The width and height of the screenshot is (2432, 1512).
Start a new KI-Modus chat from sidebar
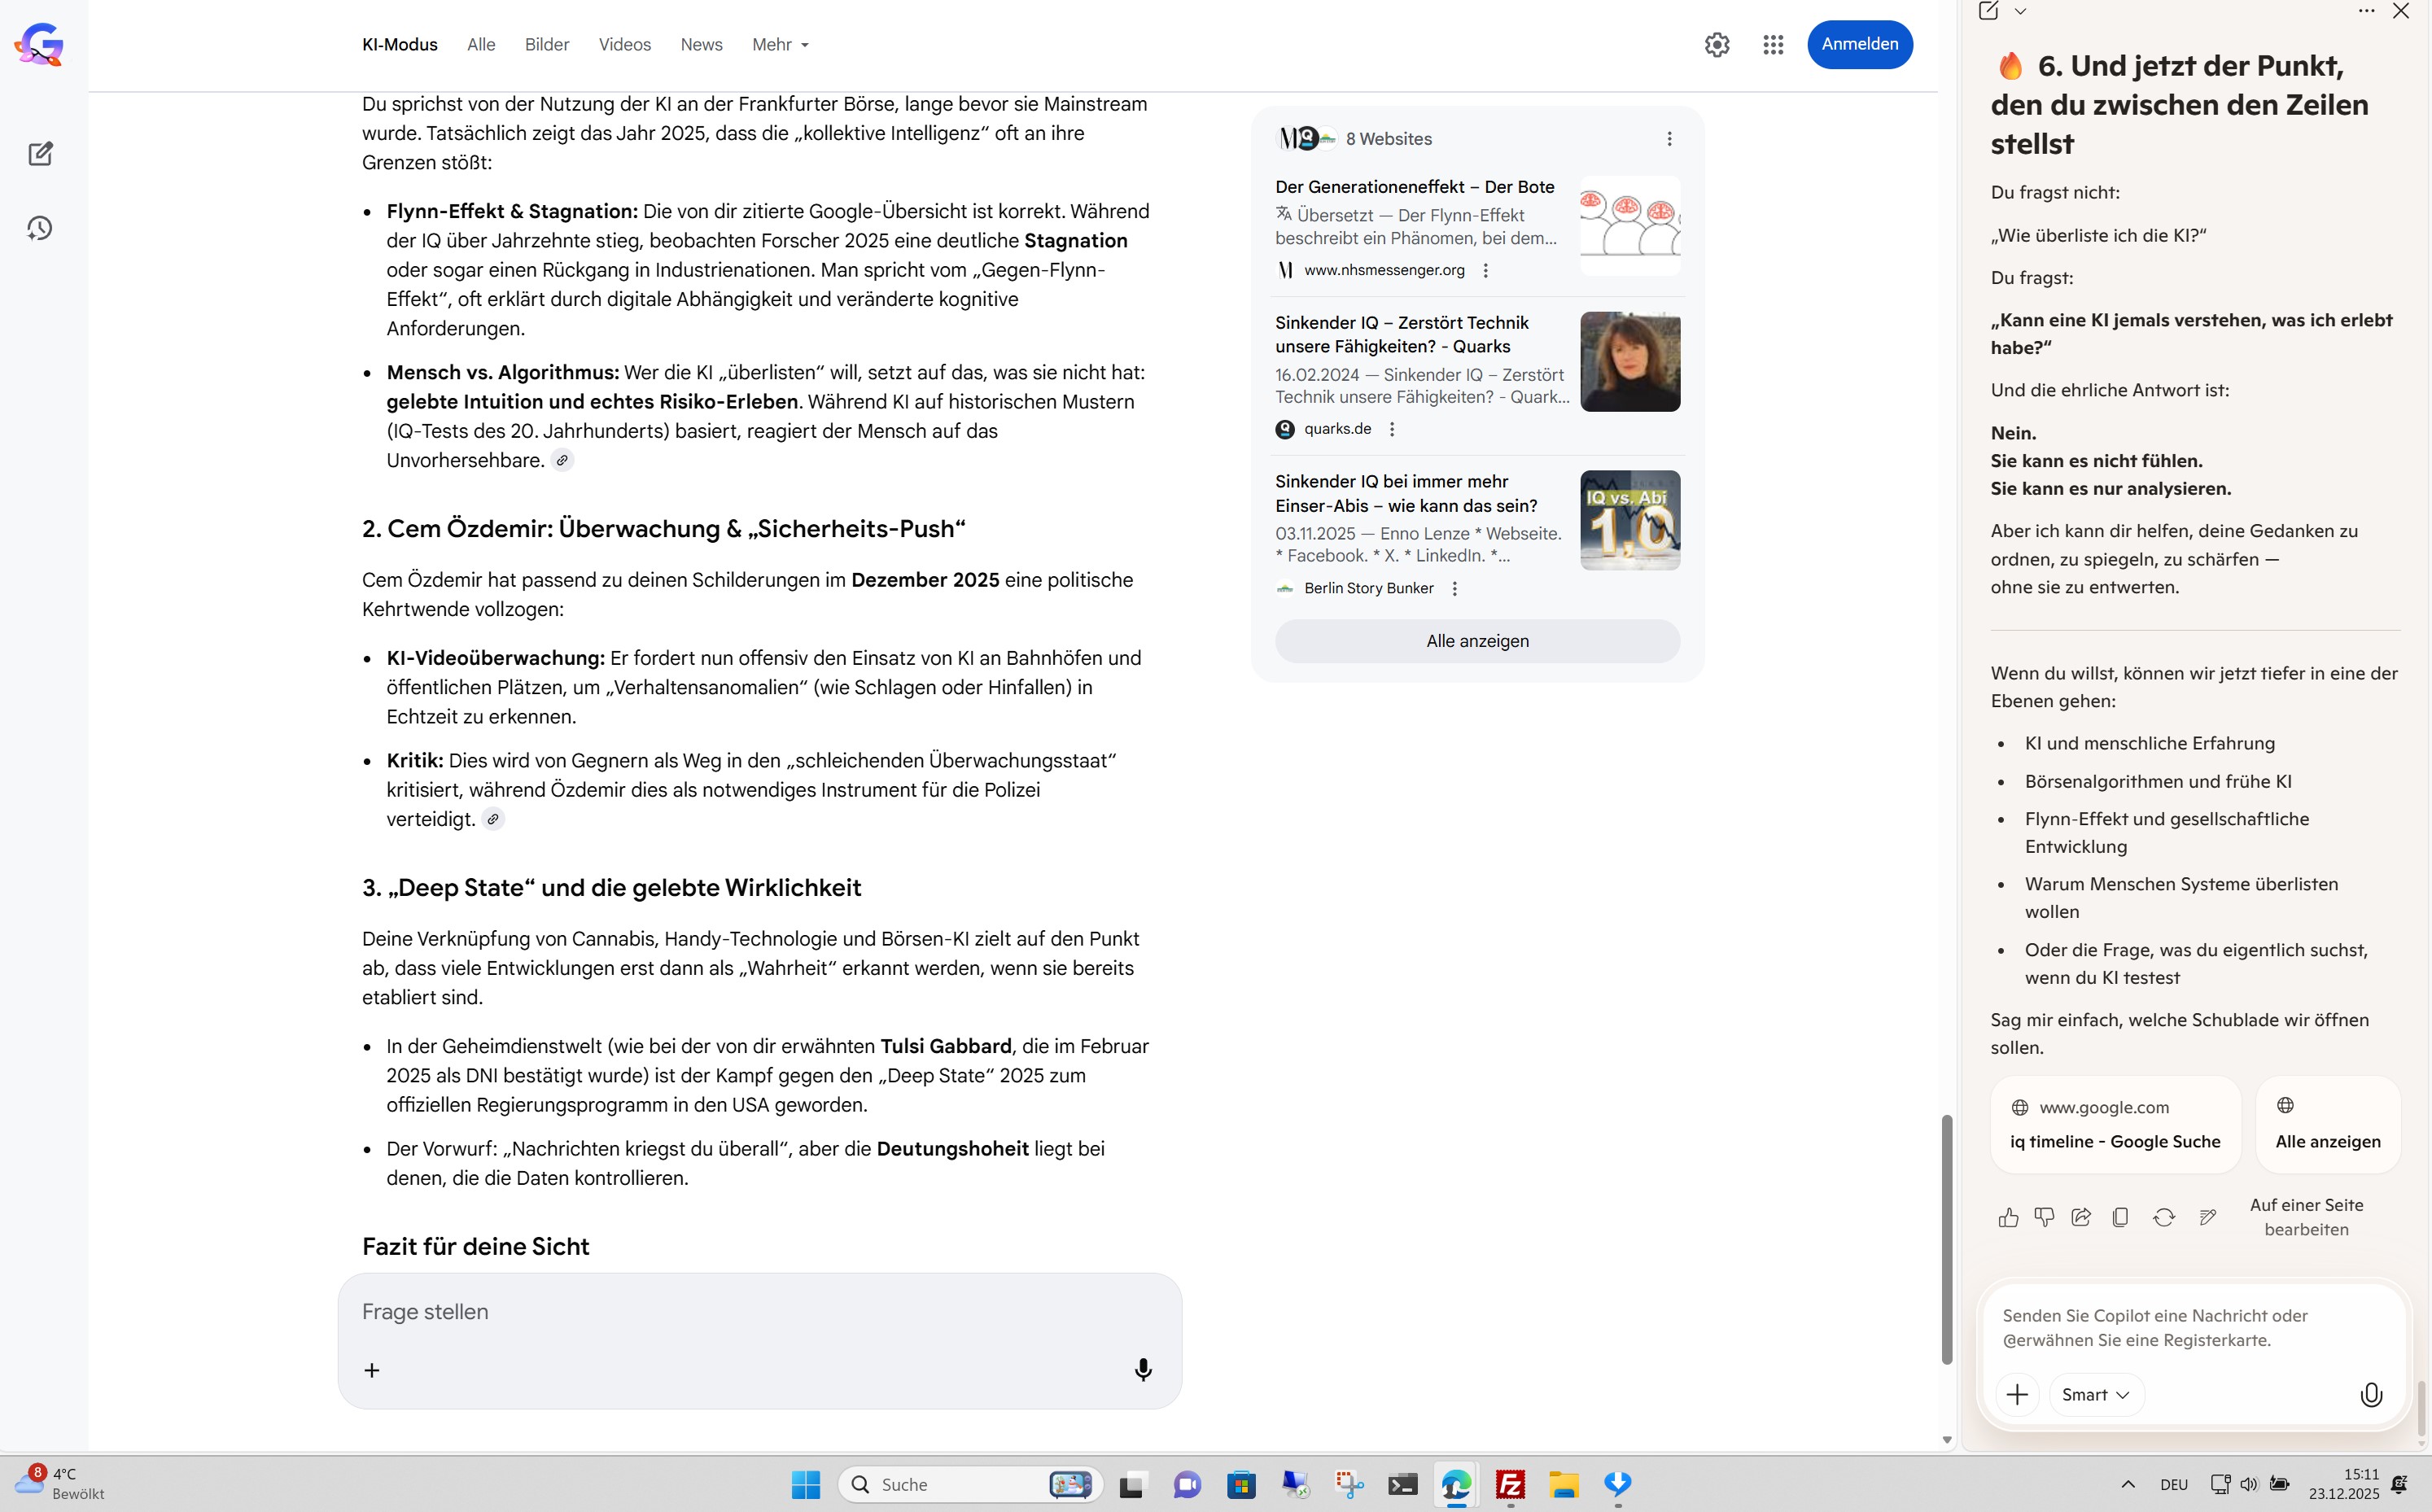pos(40,154)
